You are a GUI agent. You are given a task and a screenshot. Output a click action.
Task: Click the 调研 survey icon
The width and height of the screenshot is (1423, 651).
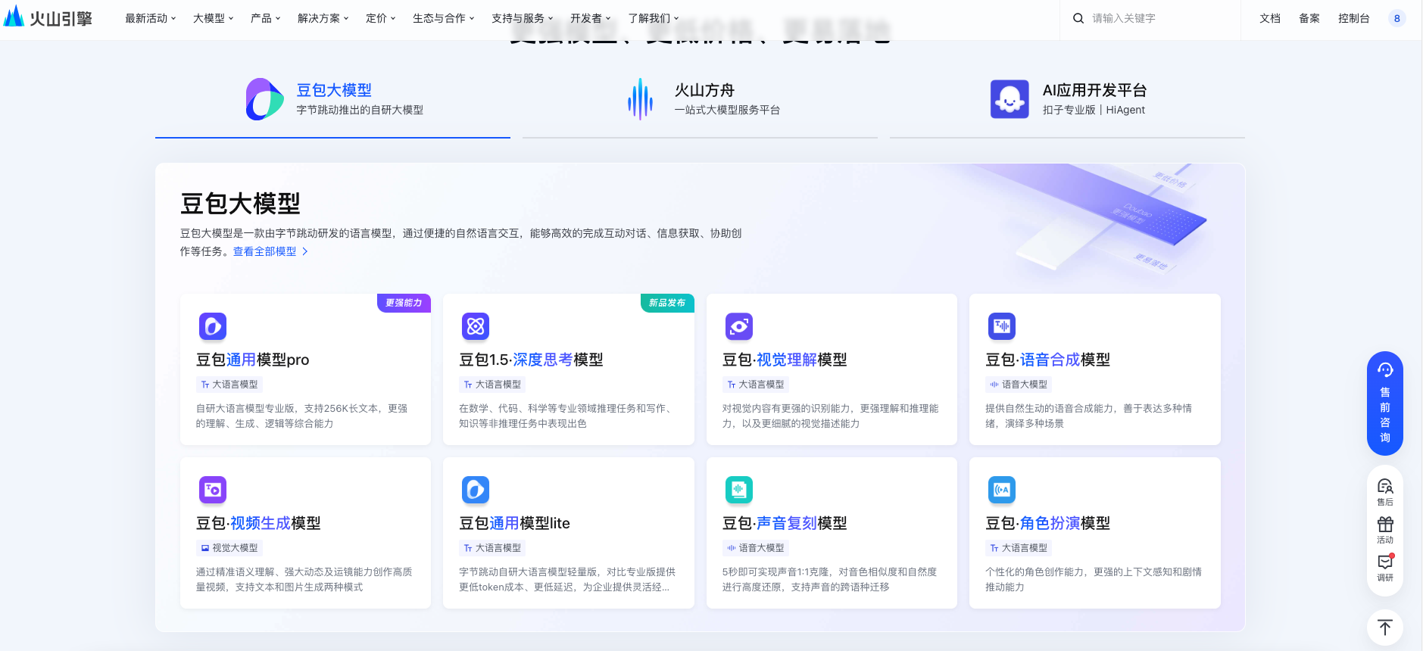coord(1384,567)
